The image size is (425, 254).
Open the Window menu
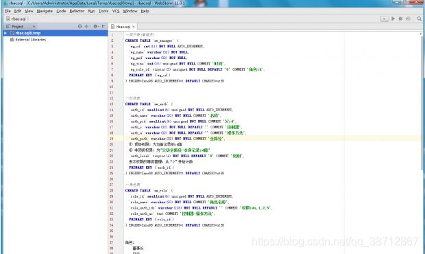click(x=130, y=11)
